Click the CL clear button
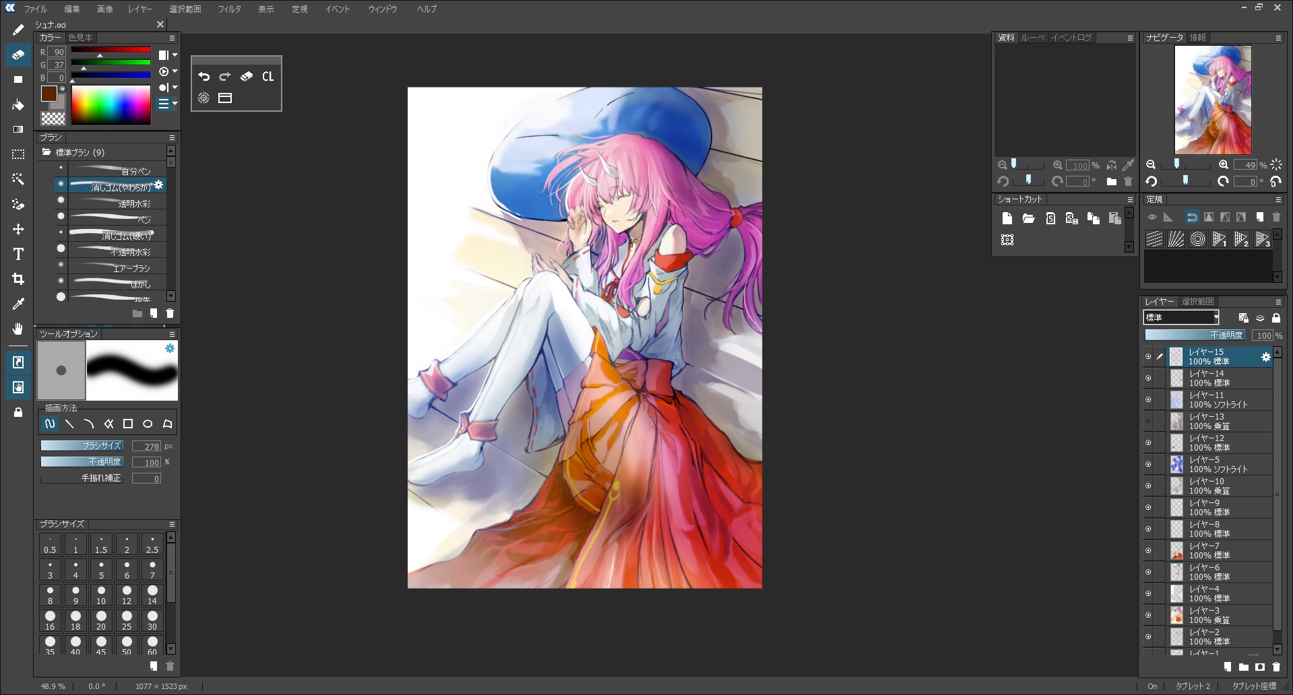The image size is (1293, 695). (267, 77)
